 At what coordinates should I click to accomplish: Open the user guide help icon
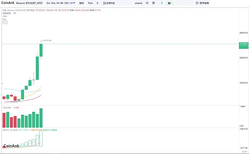pos(197,3)
